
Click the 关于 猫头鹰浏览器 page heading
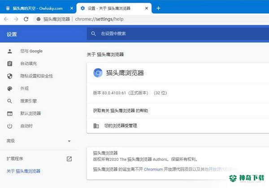[105, 55]
